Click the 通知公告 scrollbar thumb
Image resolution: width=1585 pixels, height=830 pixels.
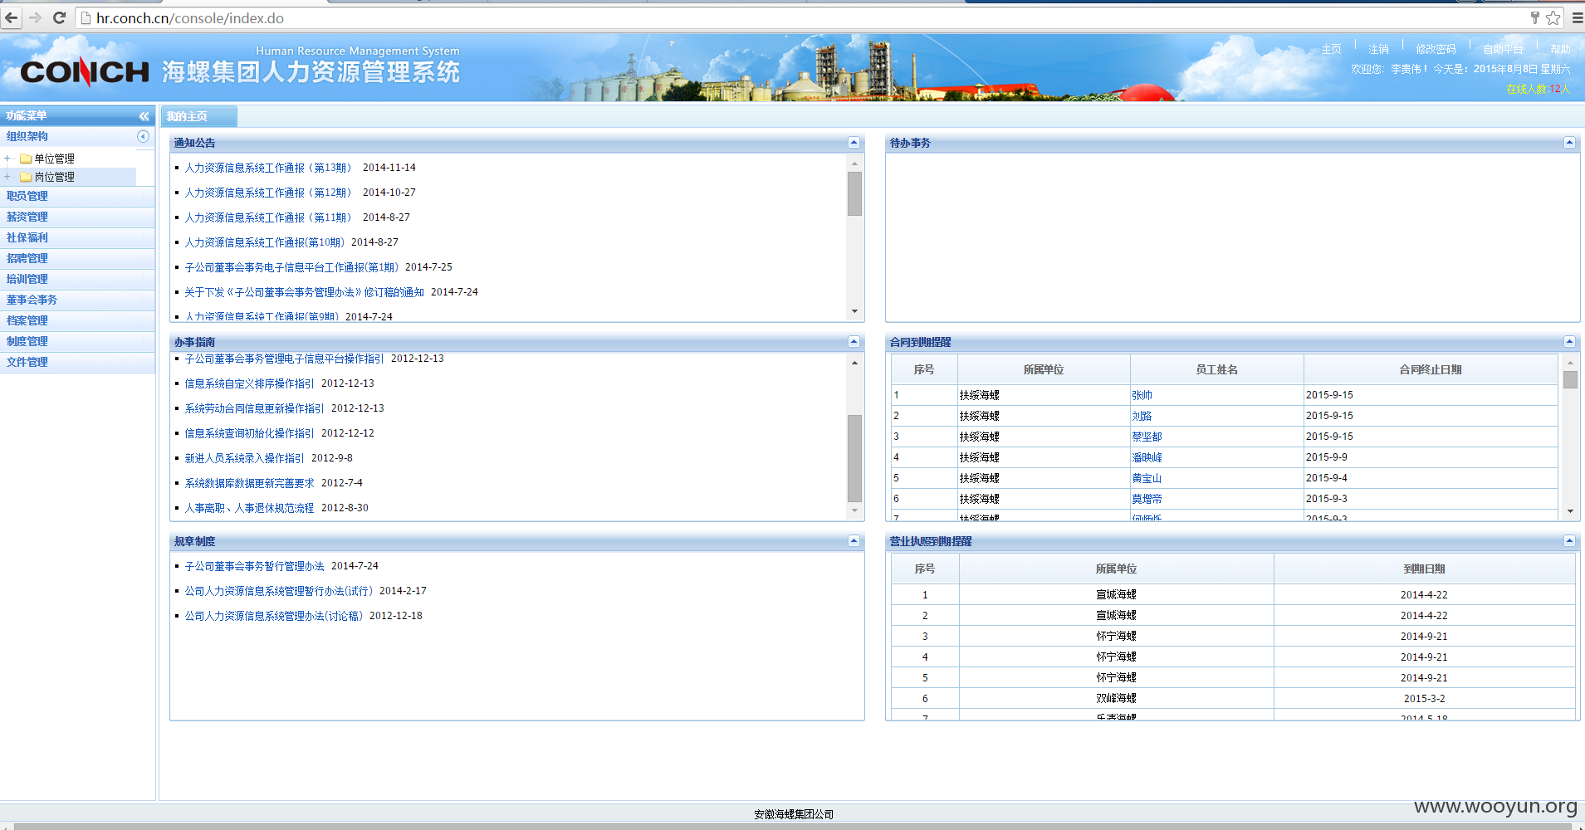pyautogui.click(x=854, y=193)
